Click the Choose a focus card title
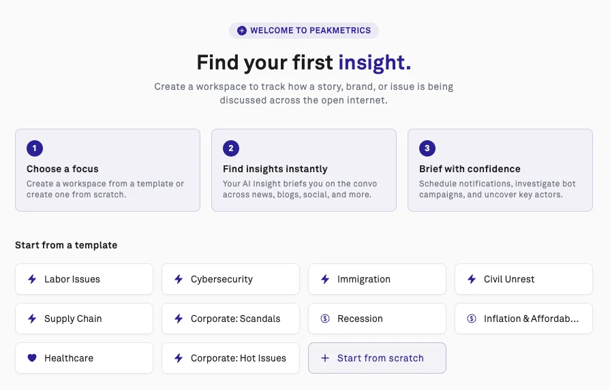This screenshot has height=390, width=610. click(x=63, y=169)
